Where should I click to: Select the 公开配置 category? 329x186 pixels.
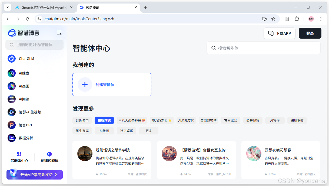tap(253, 120)
